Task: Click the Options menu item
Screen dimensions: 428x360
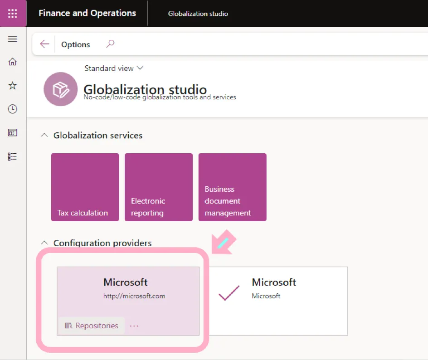Action: 75,44
